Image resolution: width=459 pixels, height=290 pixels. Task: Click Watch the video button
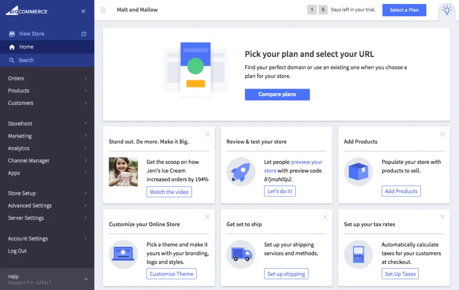(169, 192)
